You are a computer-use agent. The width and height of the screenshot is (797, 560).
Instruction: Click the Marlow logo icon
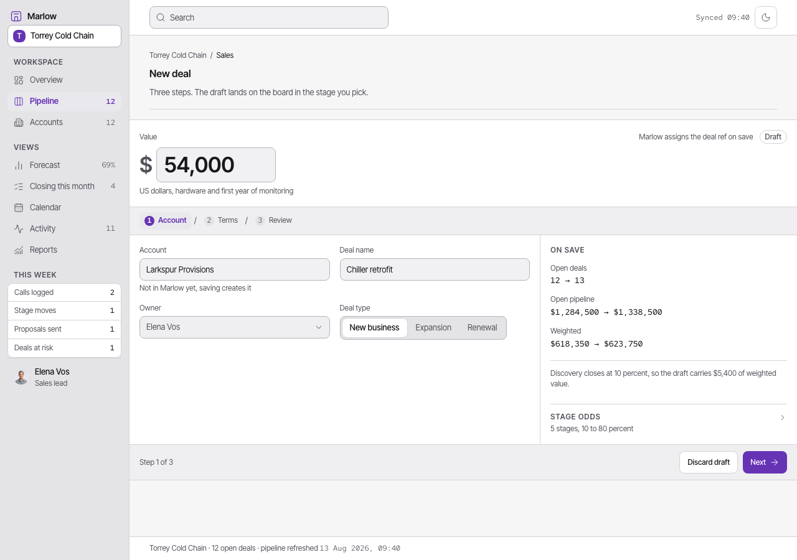16,16
